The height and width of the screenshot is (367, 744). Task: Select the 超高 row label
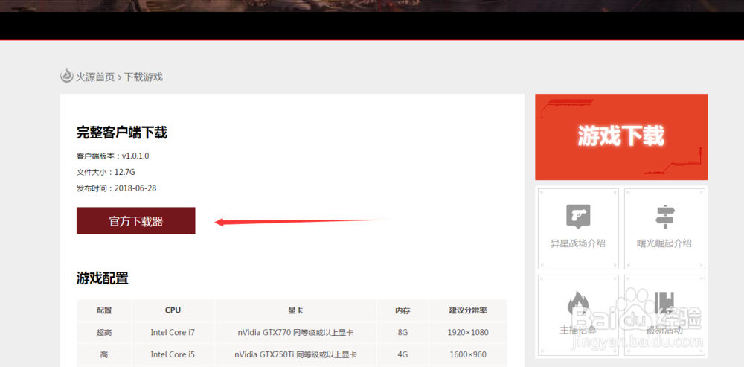click(104, 332)
